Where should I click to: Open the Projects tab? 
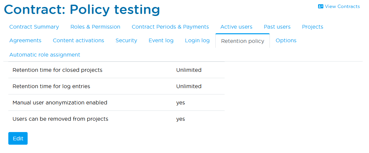tap(312, 27)
